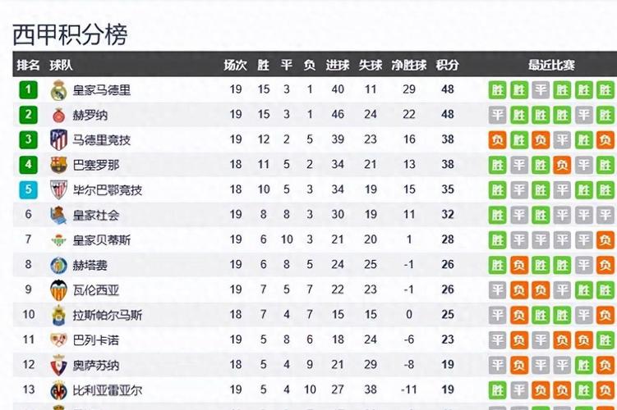Click first gray 平 result in Girona row
The height and width of the screenshot is (410, 617).
pos(497,115)
